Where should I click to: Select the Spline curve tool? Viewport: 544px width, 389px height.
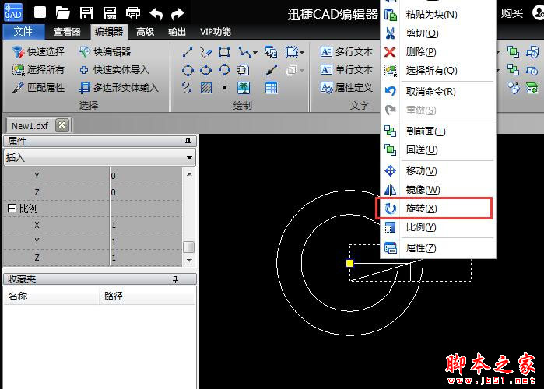pyautogui.click(x=187, y=88)
